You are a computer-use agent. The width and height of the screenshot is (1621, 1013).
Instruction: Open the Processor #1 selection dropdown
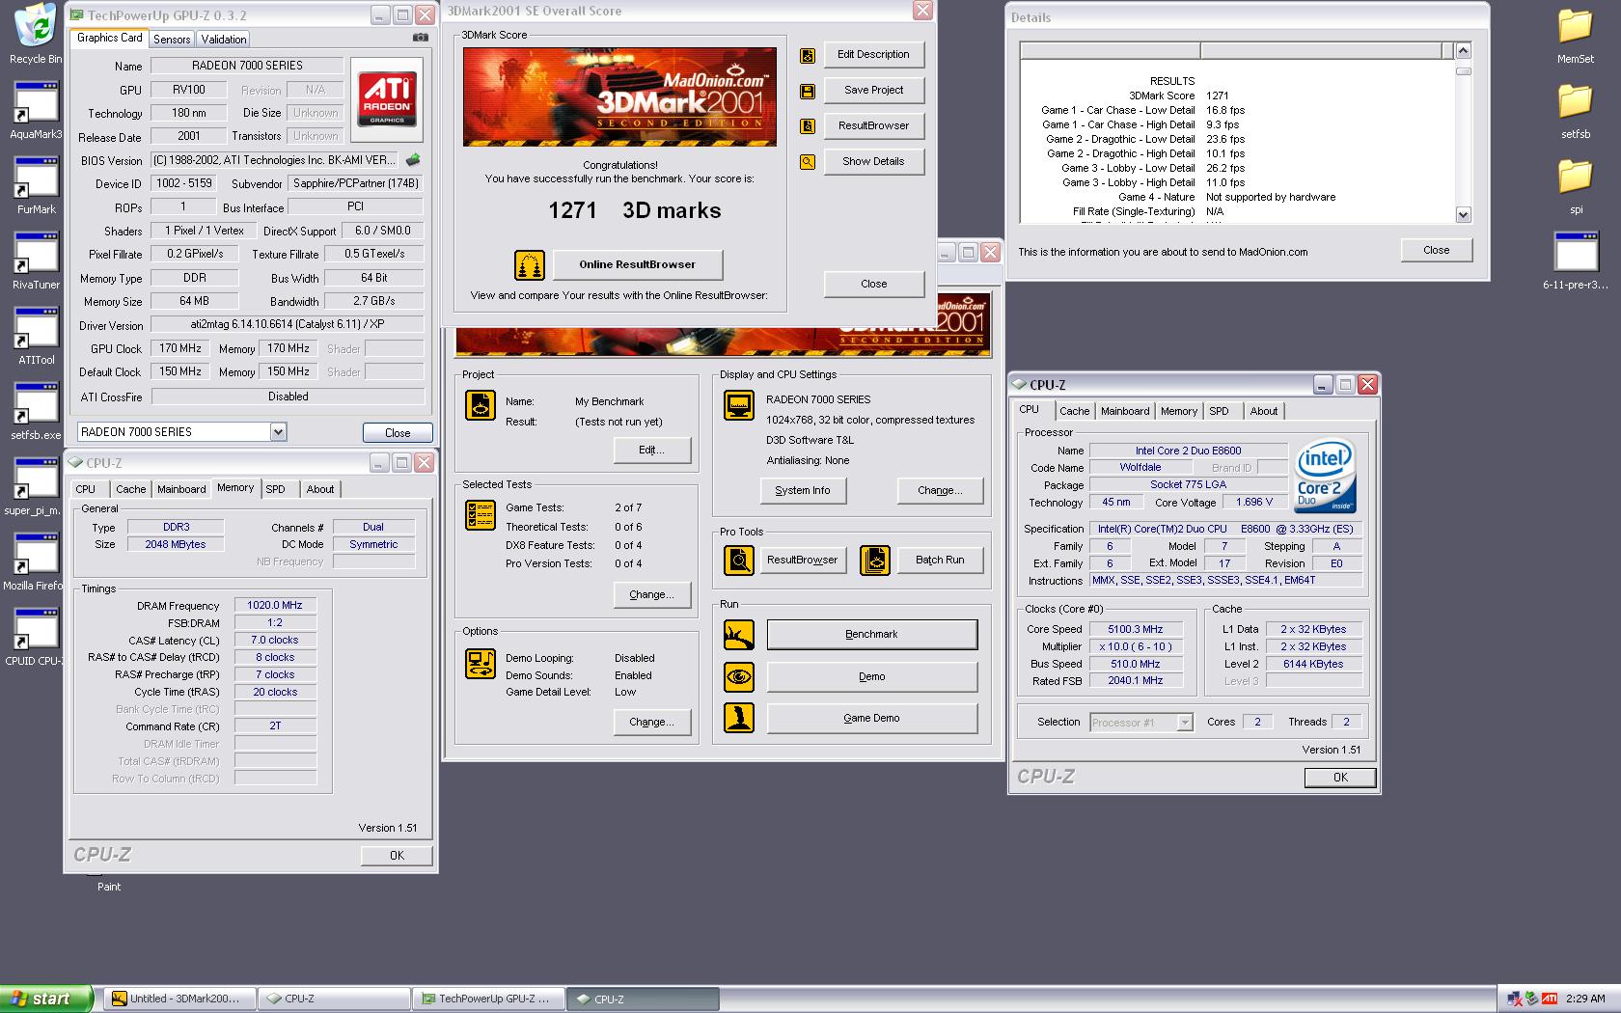click(x=1185, y=723)
